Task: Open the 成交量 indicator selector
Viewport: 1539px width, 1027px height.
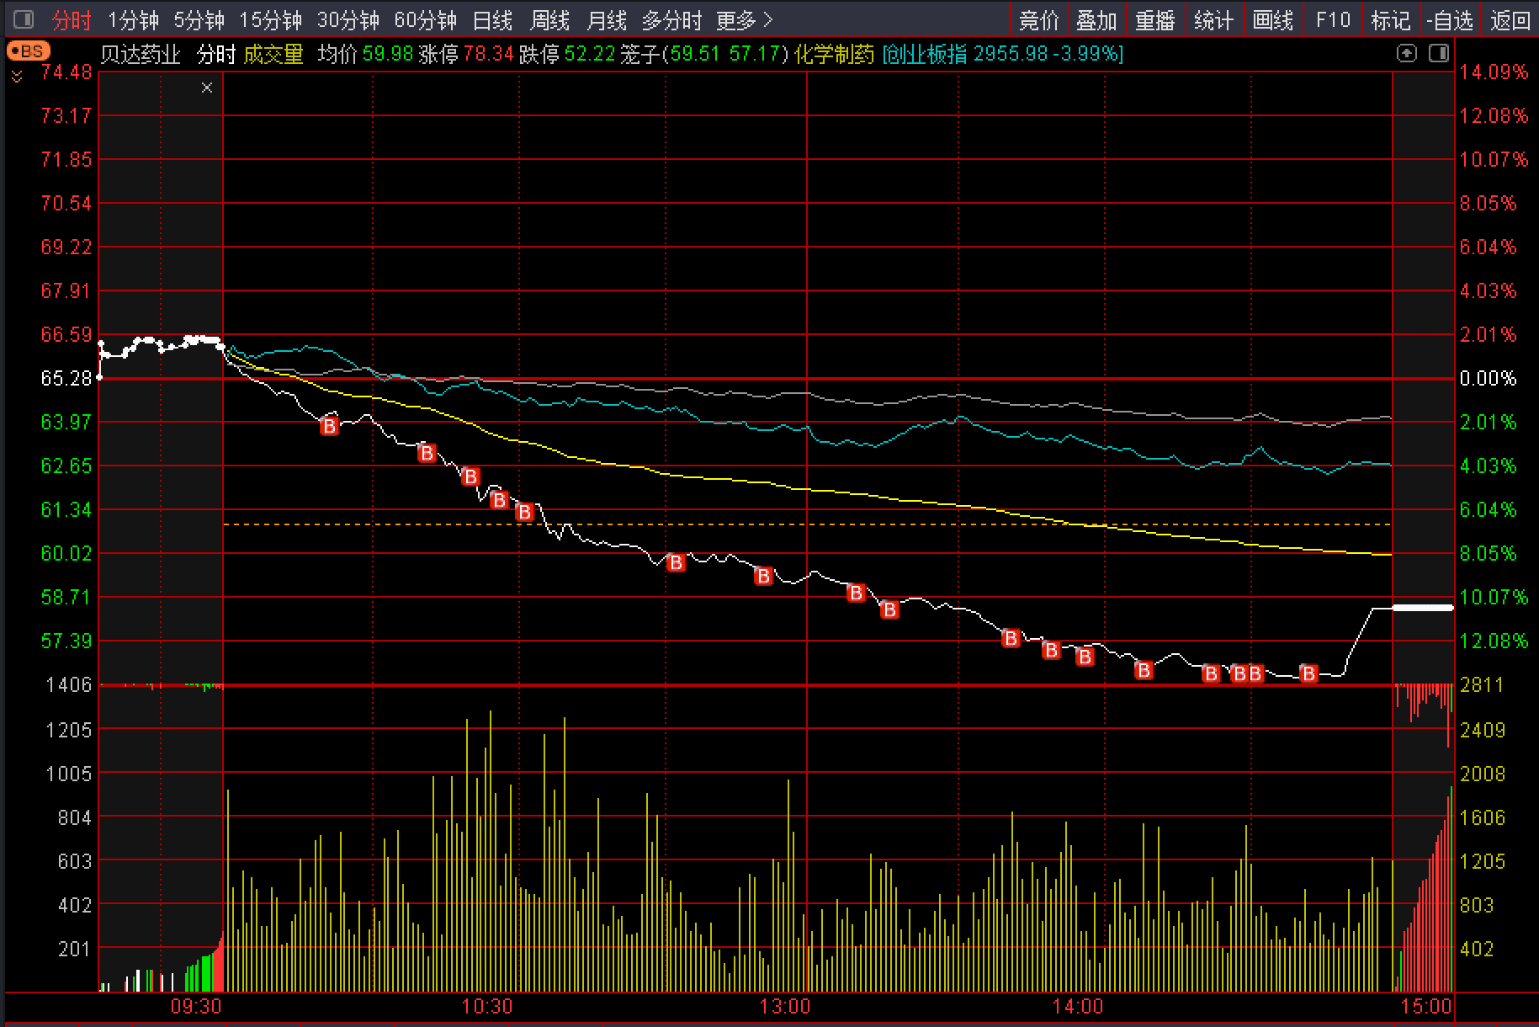Action: tap(273, 56)
